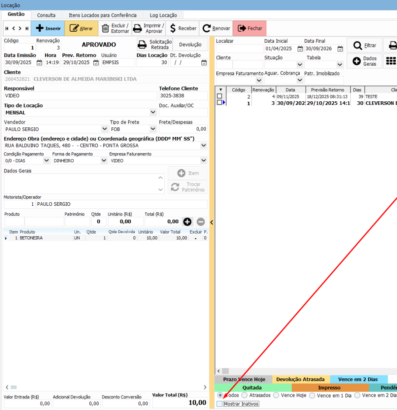Open the Data Emissão calendar picker
The height and width of the screenshot is (410, 397).
(x=39, y=62)
